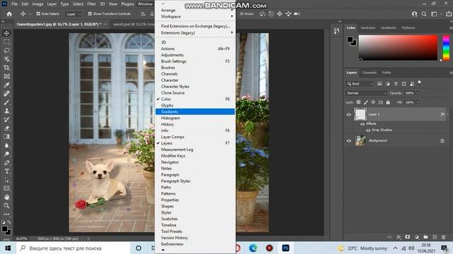Open the Fill dropdown arrow
This screenshot has height=254, width=453.
tap(418, 102)
